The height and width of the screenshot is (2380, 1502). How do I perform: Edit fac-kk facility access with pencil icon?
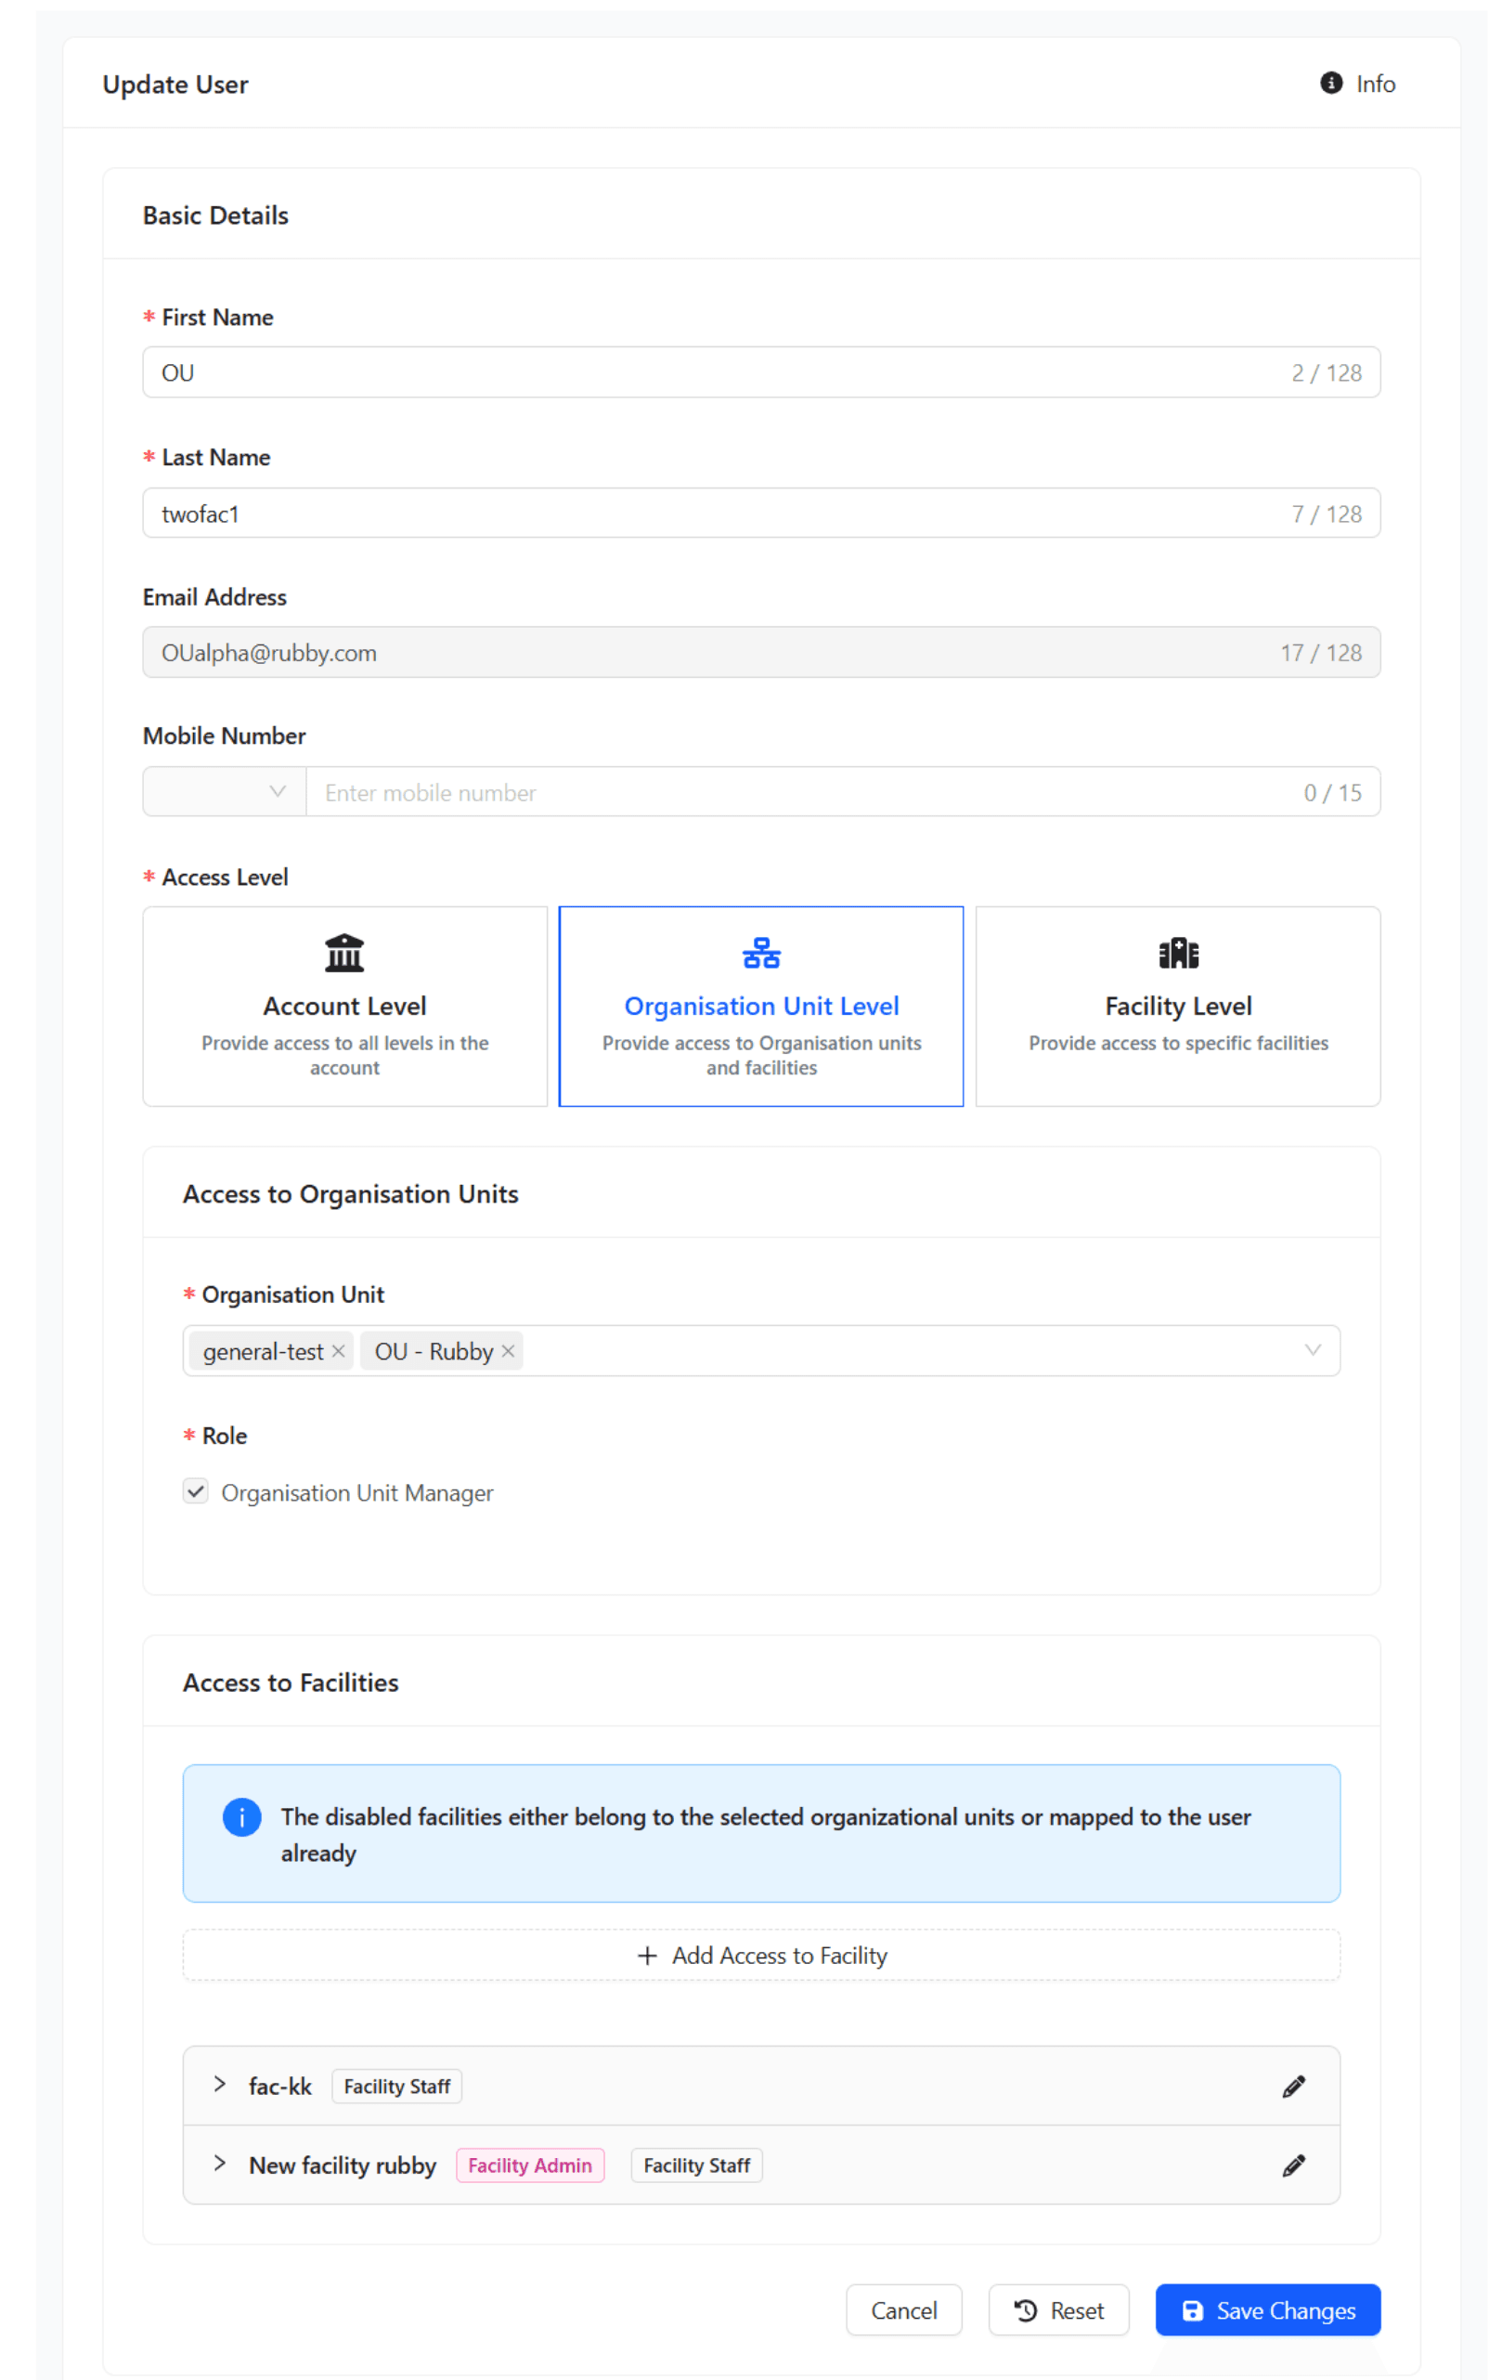[x=1292, y=2086]
